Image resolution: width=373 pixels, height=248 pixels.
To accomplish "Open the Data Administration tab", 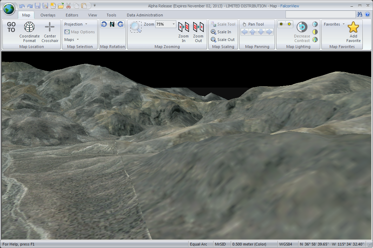I will tap(144, 15).
